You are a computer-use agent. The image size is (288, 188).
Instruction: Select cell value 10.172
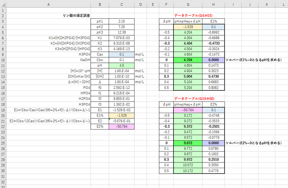pyautogui.click(x=188, y=171)
